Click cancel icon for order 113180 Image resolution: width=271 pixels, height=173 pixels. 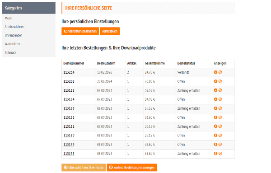(220, 136)
